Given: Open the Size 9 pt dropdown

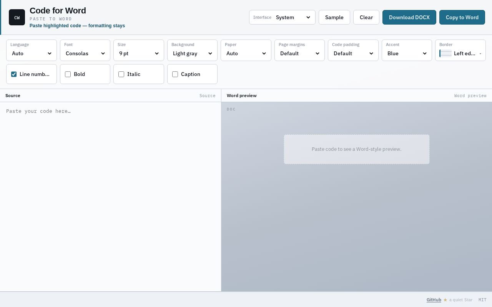Looking at the screenshot, I should 139,53.
